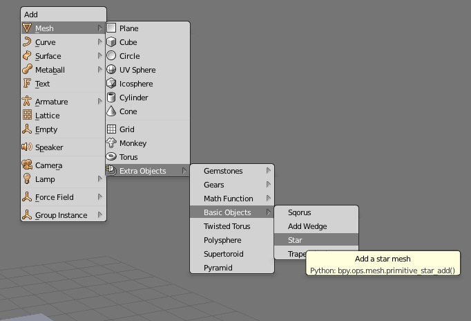The height and width of the screenshot is (321, 471).
Task: Click the Monkey head icon
Action: coord(111,143)
